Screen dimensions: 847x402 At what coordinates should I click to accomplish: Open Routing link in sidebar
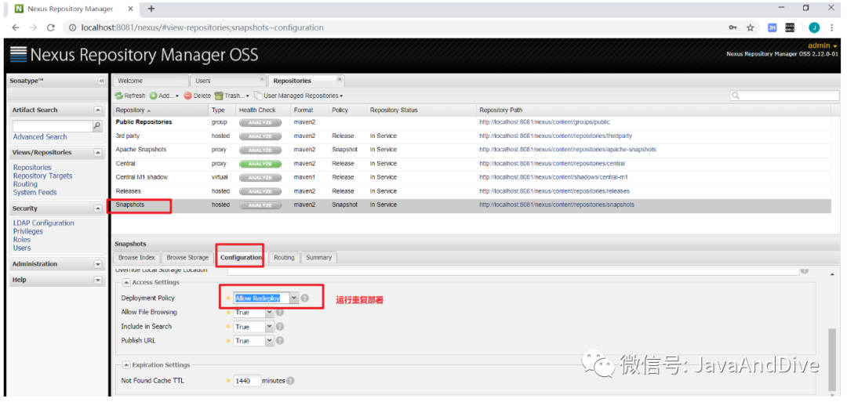tap(25, 184)
